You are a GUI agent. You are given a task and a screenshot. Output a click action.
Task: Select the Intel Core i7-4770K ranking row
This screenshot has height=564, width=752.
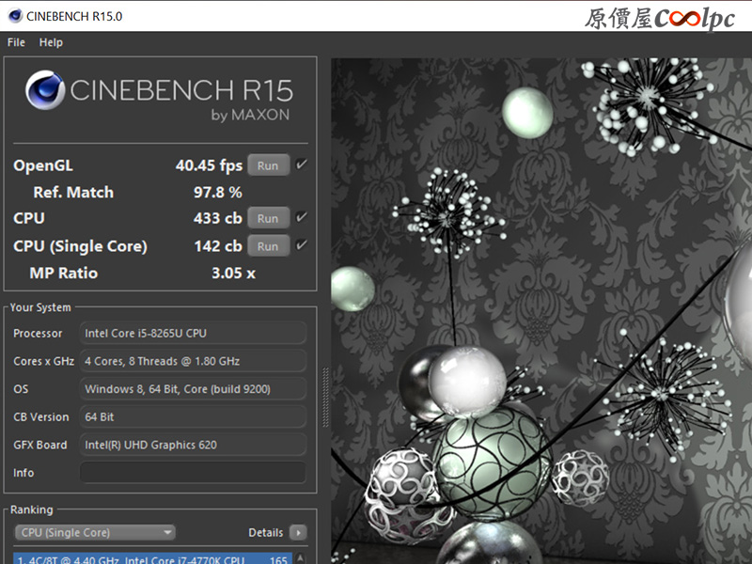click(x=152, y=558)
